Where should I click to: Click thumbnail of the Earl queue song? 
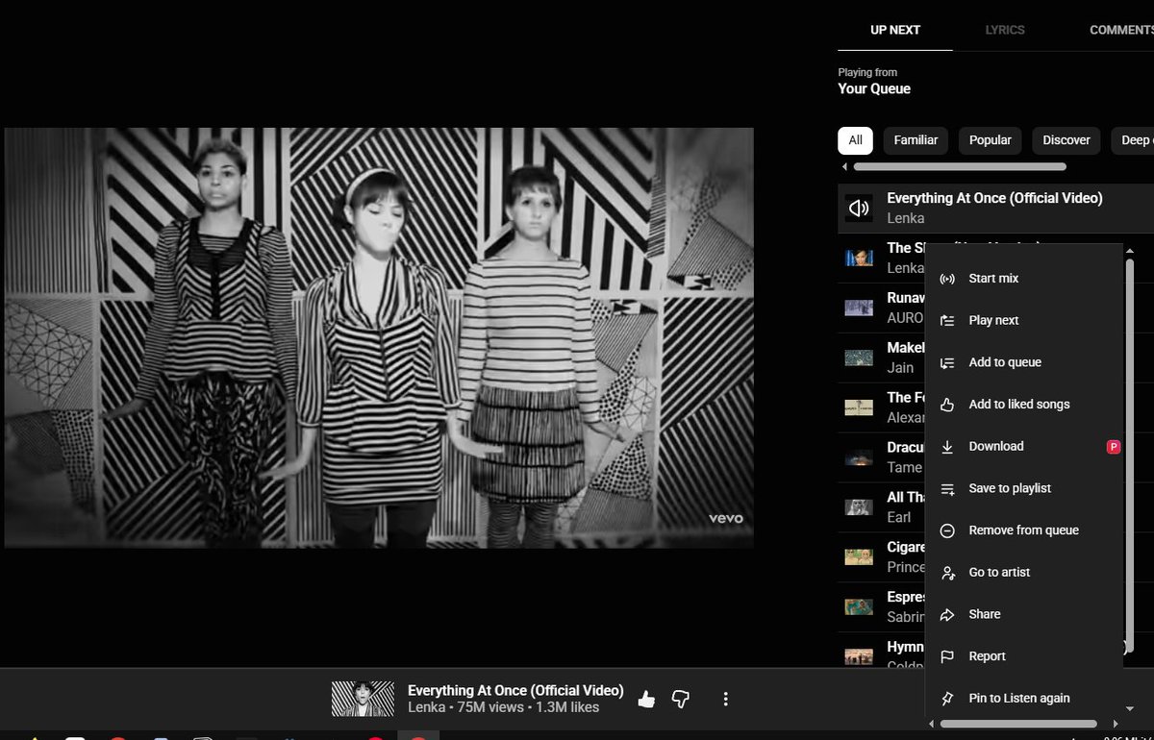pos(859,506)
